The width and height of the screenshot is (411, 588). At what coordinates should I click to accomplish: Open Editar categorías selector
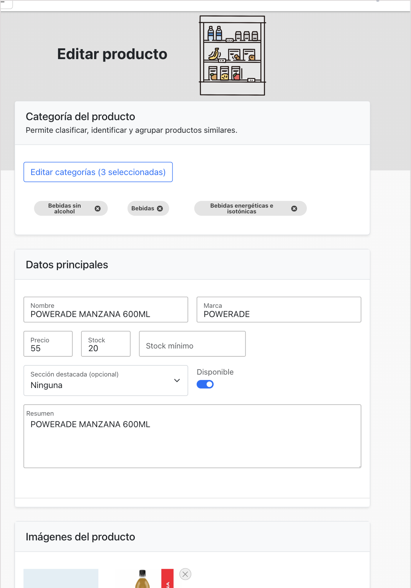(x=98, y=172)
